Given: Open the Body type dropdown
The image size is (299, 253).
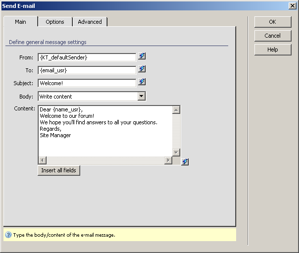Looking at the screenshot, I should click(x=141, y=97).
